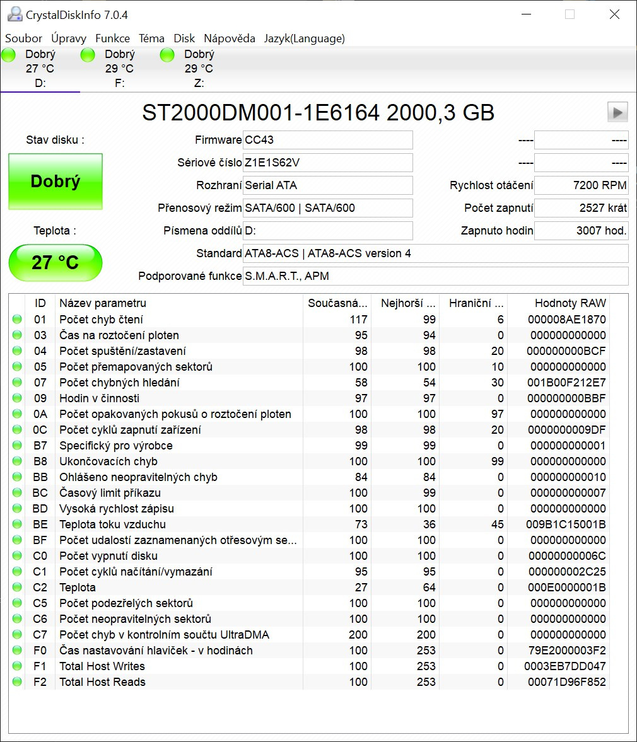Click the green temperature gauge showing 27 °C
This screenshot has height=742, width=637.
(x=55, y=263)
